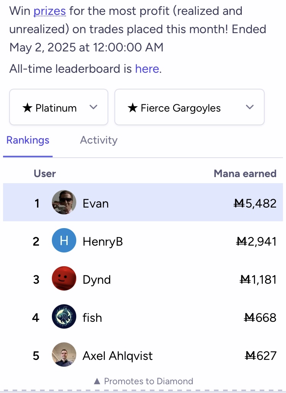The width and height of the screenshot is (286, 393).
Task: Switch to the Activity tab
Action: point(99,140)
